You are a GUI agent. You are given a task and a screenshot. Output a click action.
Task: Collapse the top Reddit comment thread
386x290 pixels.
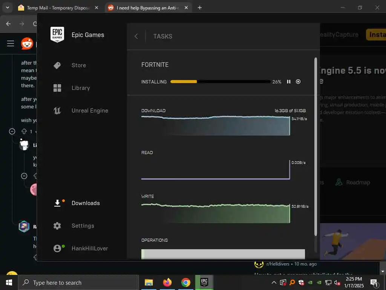[12, 131]
